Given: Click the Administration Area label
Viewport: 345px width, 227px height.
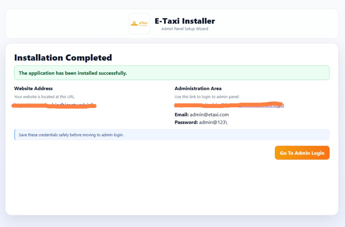Looking at the screenshot, I should point(198,88).
